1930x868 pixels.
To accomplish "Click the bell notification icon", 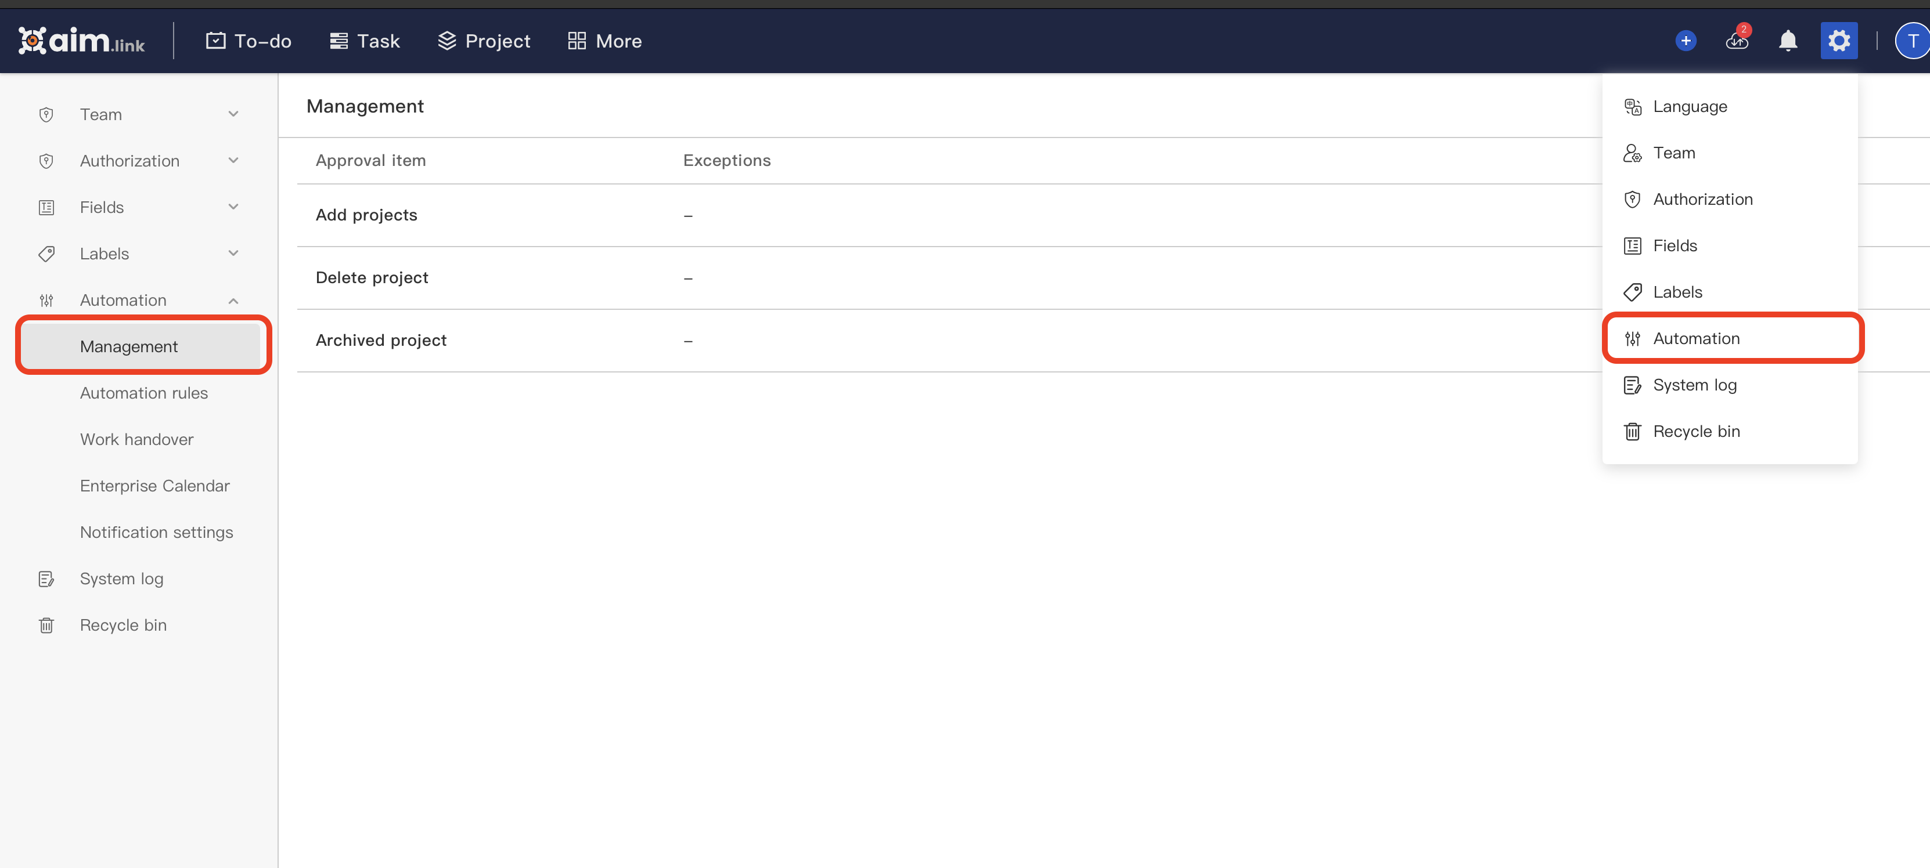I will pos(1788,41).
